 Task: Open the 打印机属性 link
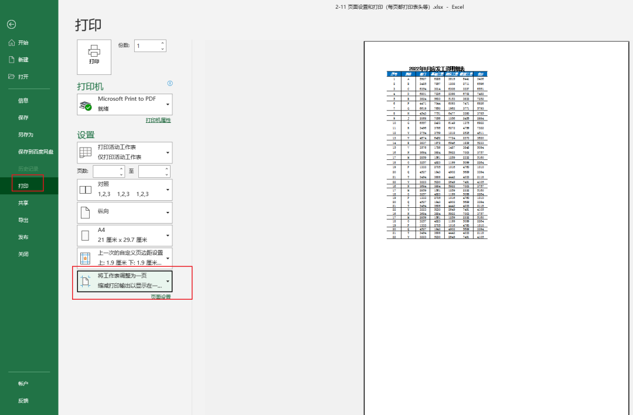coord(158,120)
